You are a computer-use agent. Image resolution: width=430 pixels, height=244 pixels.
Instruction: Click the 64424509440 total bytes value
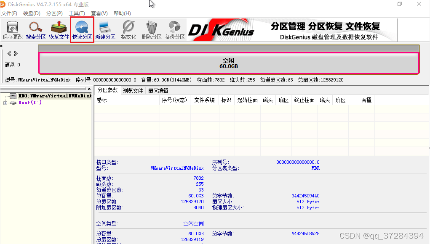coord(305,196)
